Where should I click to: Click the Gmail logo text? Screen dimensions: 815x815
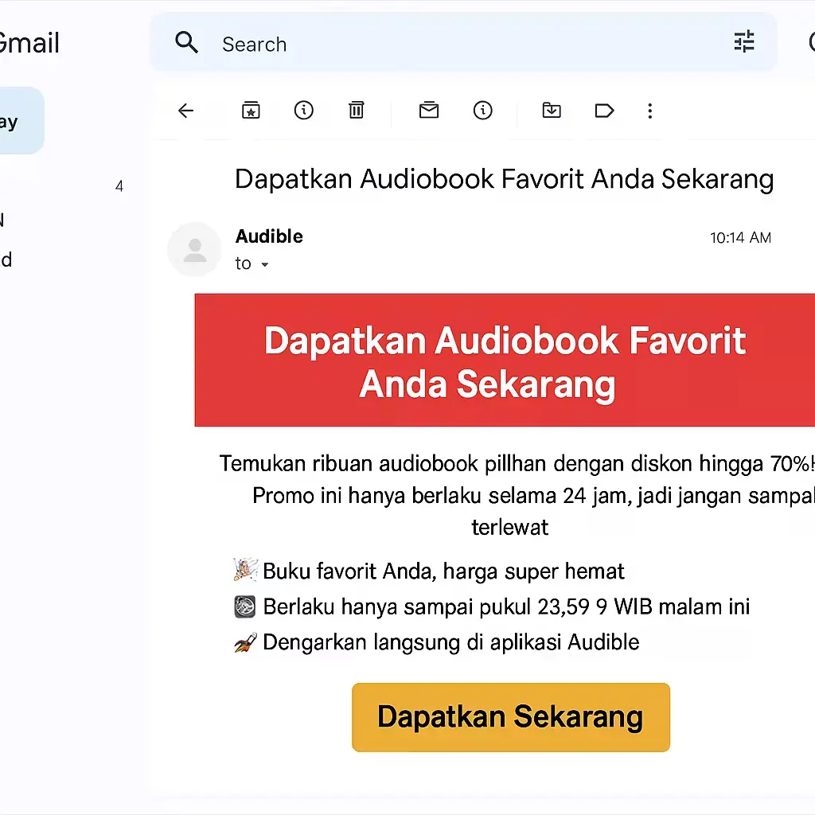point(30,43)
